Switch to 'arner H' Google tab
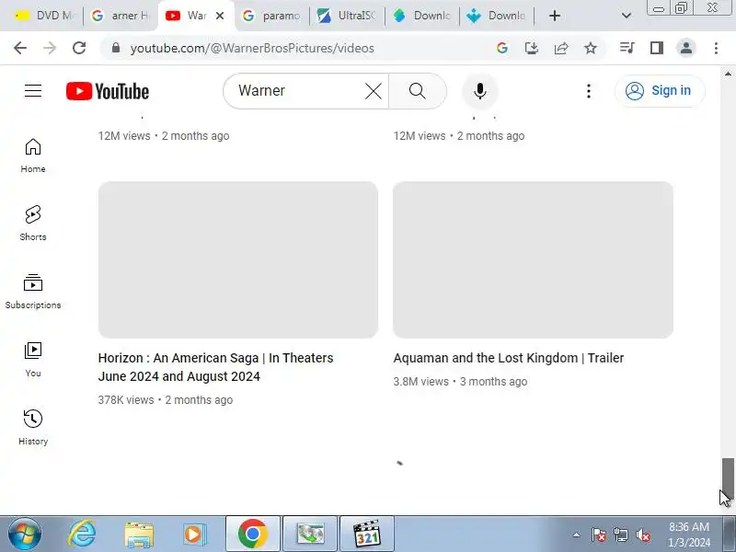 point(121,16)
